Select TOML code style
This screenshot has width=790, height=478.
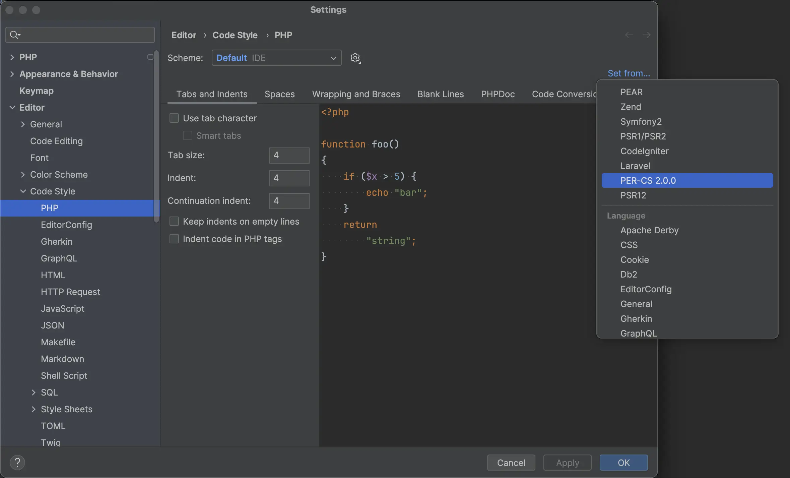(x=53, y=426)
